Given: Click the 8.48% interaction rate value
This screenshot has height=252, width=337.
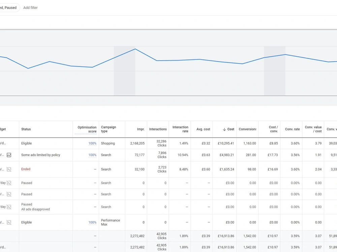Looking at the screenshot, I should pos(184,169).
